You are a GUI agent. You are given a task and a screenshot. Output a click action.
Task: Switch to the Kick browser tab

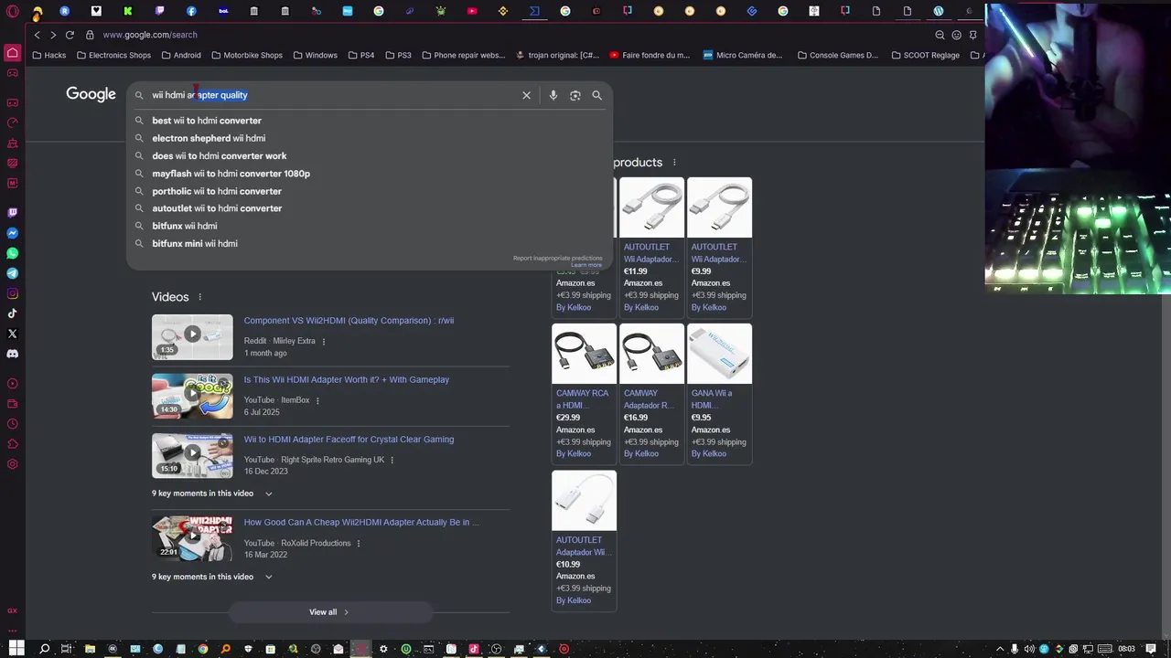[128, 11]
